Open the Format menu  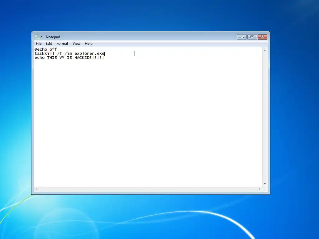click(62, 44)
